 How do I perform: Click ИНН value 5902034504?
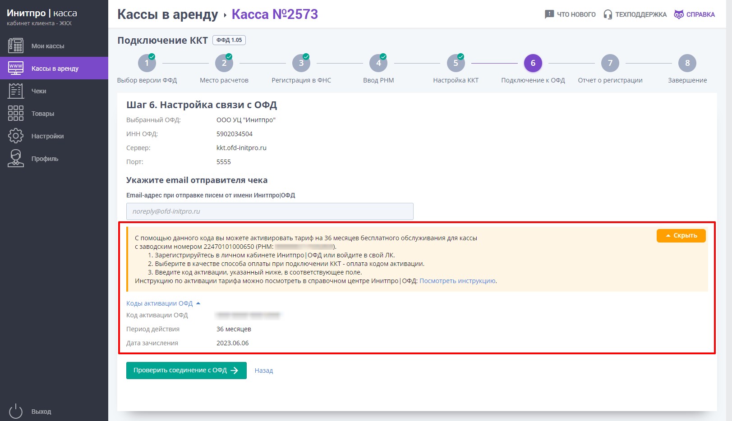click(x=235, y=134)
